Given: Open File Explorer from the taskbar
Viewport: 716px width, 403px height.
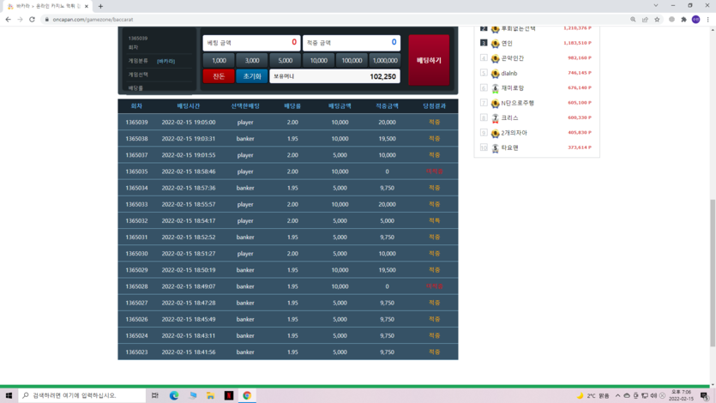Looking at the screenshot, I should click(x=210, y=395).
